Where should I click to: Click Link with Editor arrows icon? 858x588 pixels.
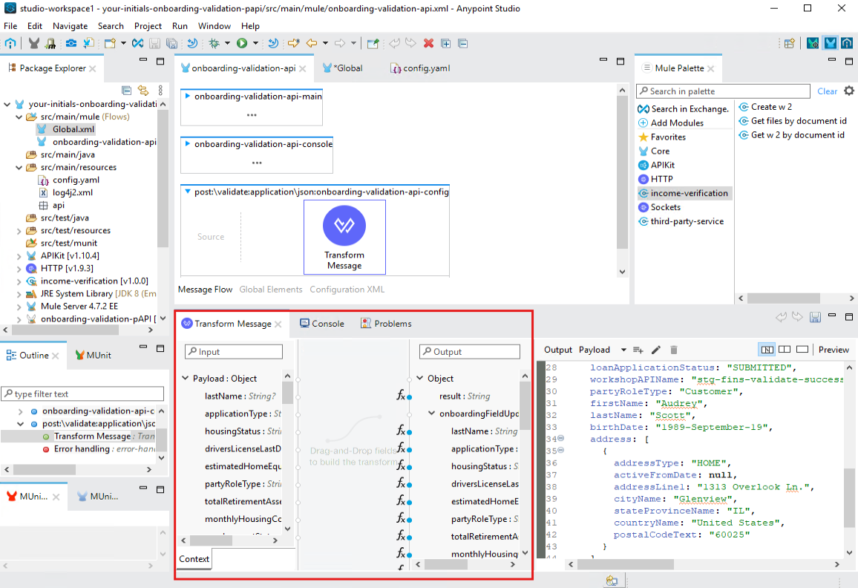pos(143,91)
